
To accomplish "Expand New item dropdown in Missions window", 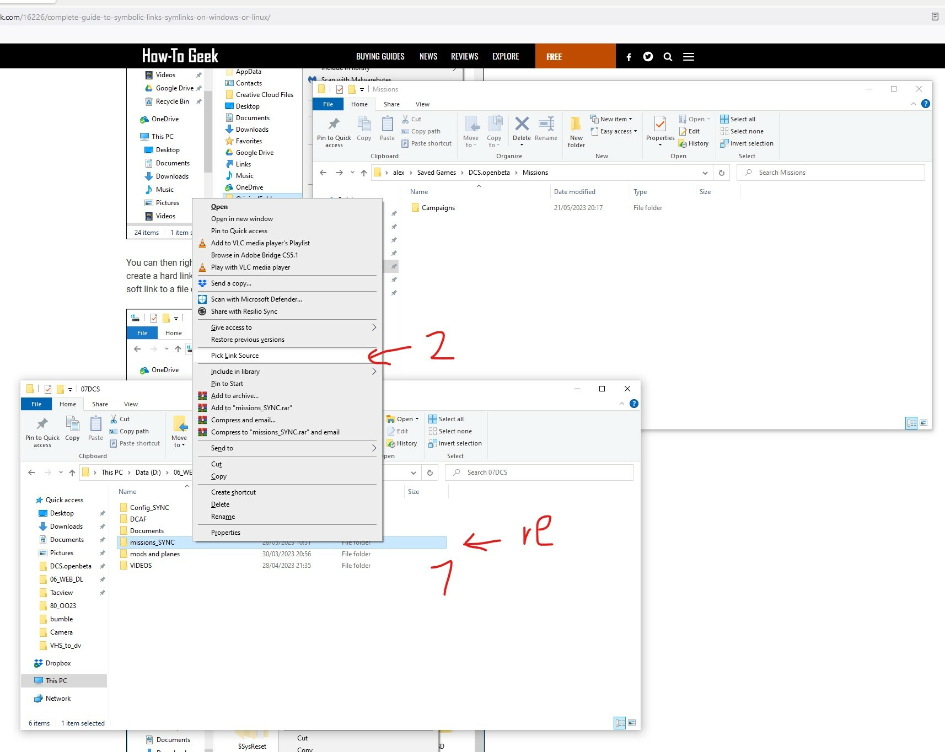I will tap(611, 119).
